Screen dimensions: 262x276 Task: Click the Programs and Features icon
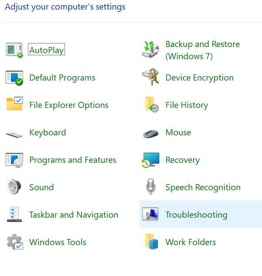point(14,160)
